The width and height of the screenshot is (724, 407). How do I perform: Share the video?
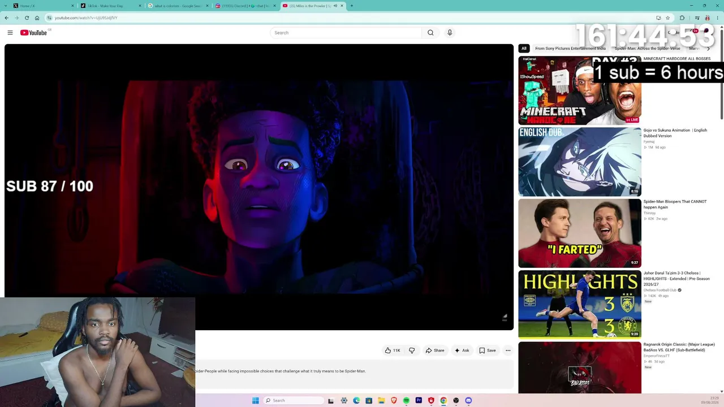click(x=435, y=350)
